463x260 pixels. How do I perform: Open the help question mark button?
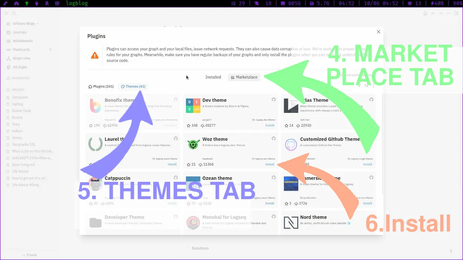[451, 251]
